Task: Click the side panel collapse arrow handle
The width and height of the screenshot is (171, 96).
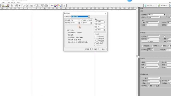Action: (139, 57)
